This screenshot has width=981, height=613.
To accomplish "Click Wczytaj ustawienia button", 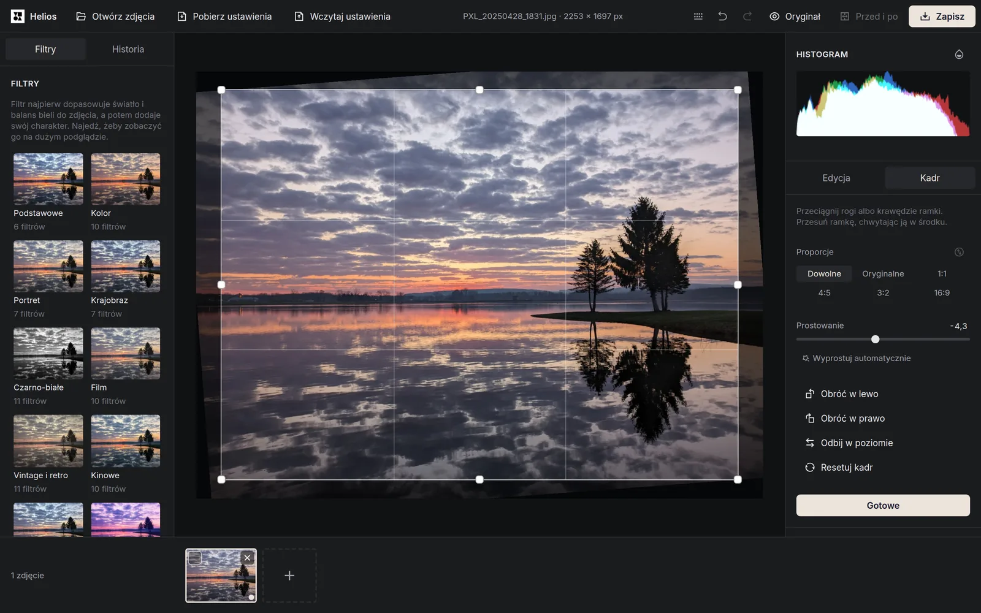I will (x=342, y=17).
